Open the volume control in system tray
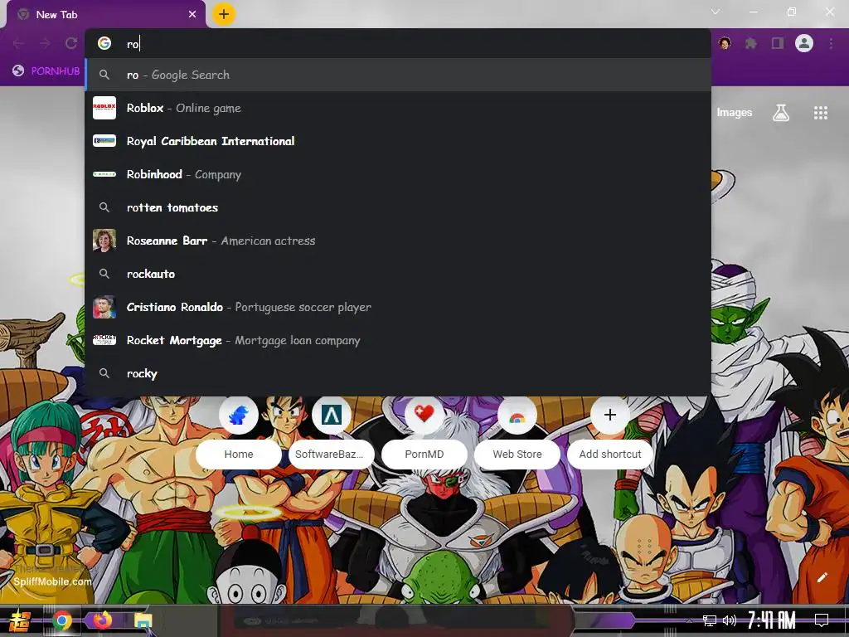This screenshot has height=637, width=849. point(730,620)
